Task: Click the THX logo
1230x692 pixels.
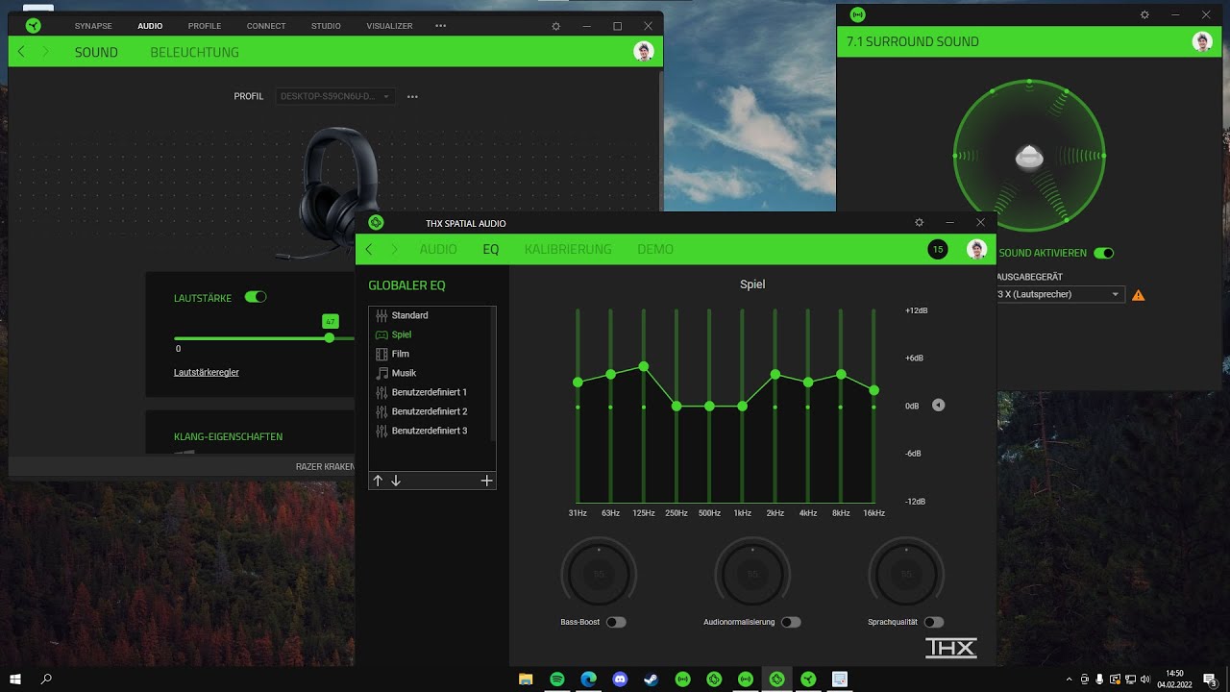Action: pos(950,649)
